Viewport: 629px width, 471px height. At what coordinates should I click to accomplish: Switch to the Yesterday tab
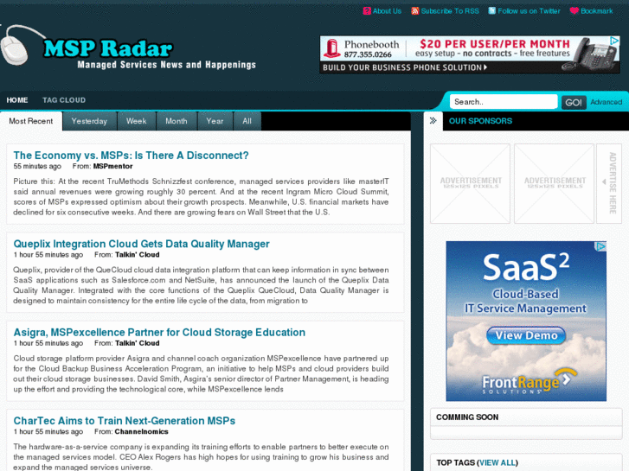tap(89, 121)
